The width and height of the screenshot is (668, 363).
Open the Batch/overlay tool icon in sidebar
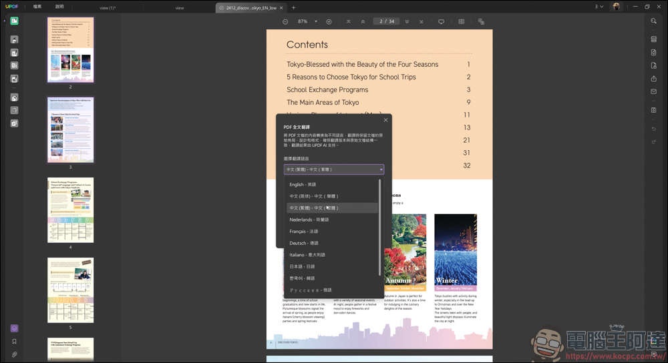(x=14, y=123)
